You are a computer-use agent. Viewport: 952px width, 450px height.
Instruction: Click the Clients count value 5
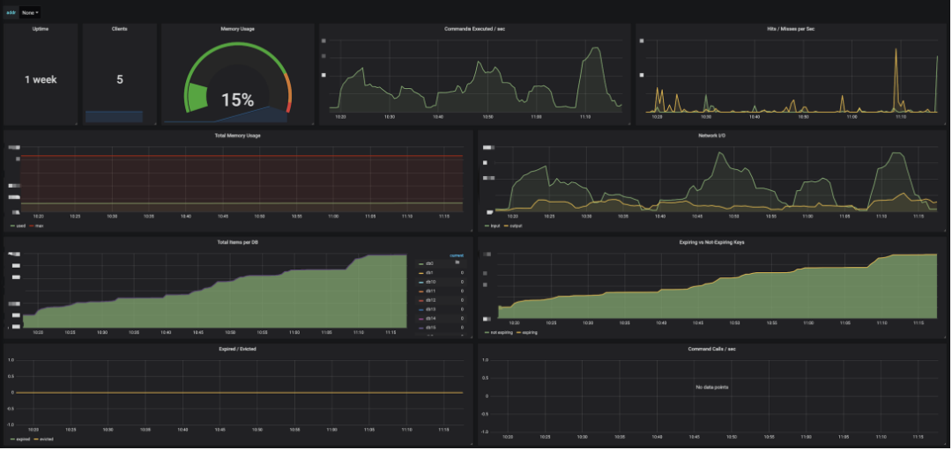120,79
